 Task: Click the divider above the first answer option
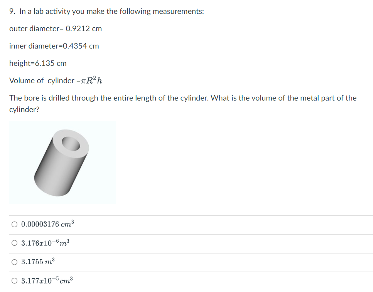click(185, 215)
